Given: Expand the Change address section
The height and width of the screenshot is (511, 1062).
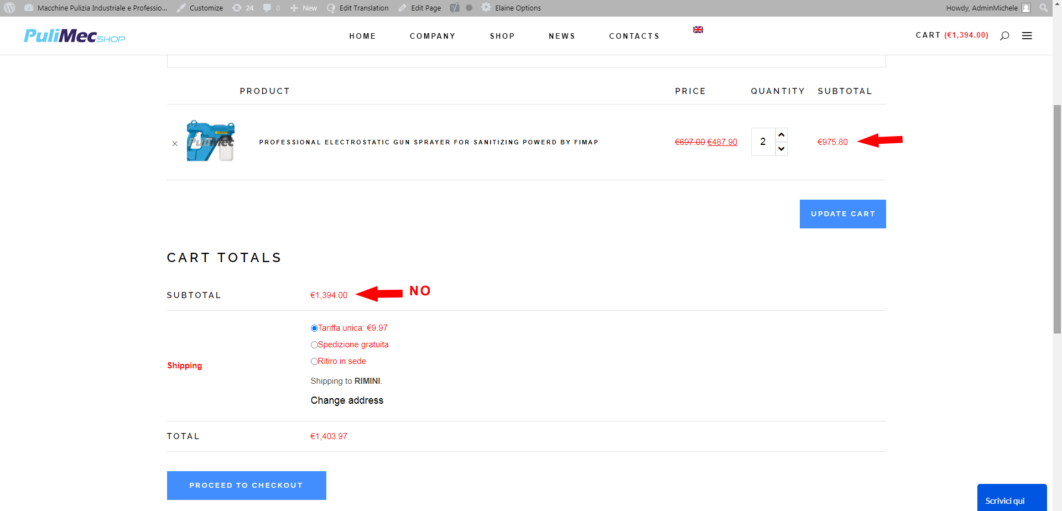Looking at the screenshot, I should (347, 400).
